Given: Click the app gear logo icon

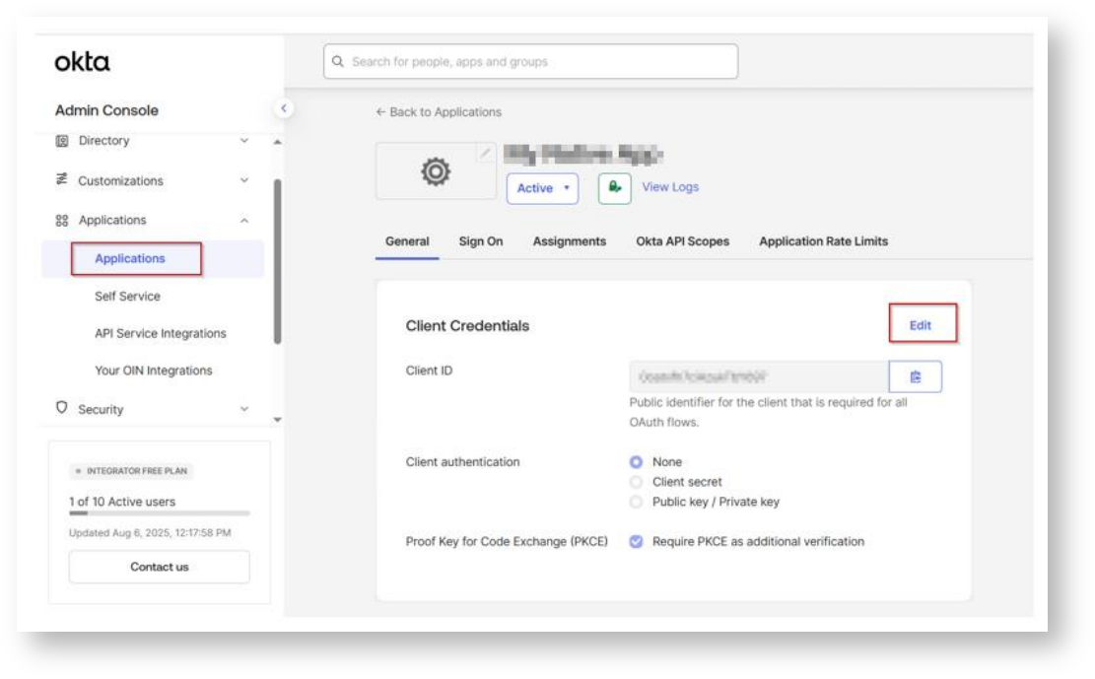Looking at the screenshot, I should 436,172.
